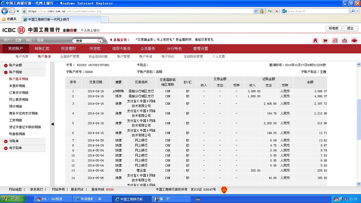Open the address bar URL dropdown

[x=256, y=11]
